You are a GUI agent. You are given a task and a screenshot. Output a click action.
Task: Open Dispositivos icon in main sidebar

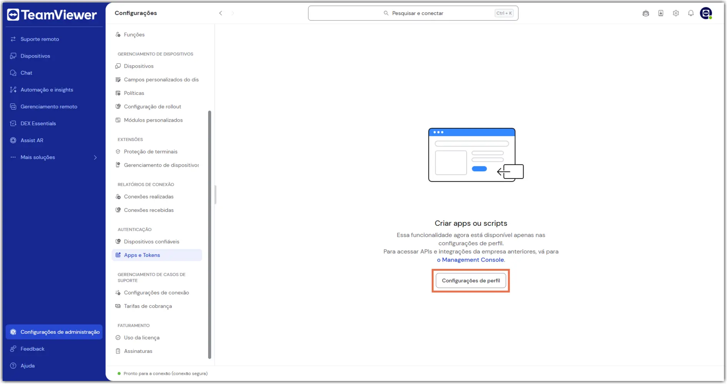coord(13,56)
